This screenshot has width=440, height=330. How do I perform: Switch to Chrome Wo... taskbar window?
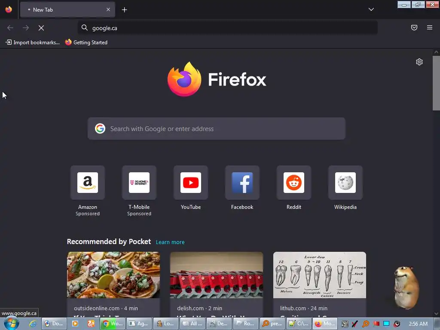click(113, 324)
